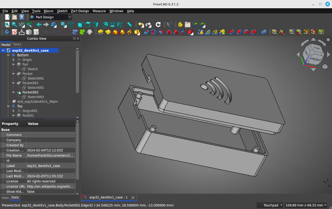This screenshot has width=332, height=209.
Task: Click the navigation cube FRONT face
Action: (315, 59)
